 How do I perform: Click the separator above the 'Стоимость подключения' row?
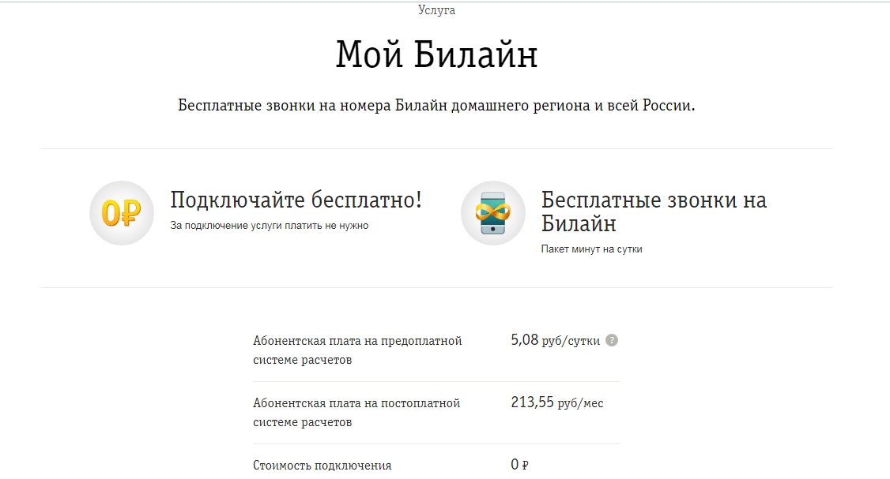[x=436, y=443]
